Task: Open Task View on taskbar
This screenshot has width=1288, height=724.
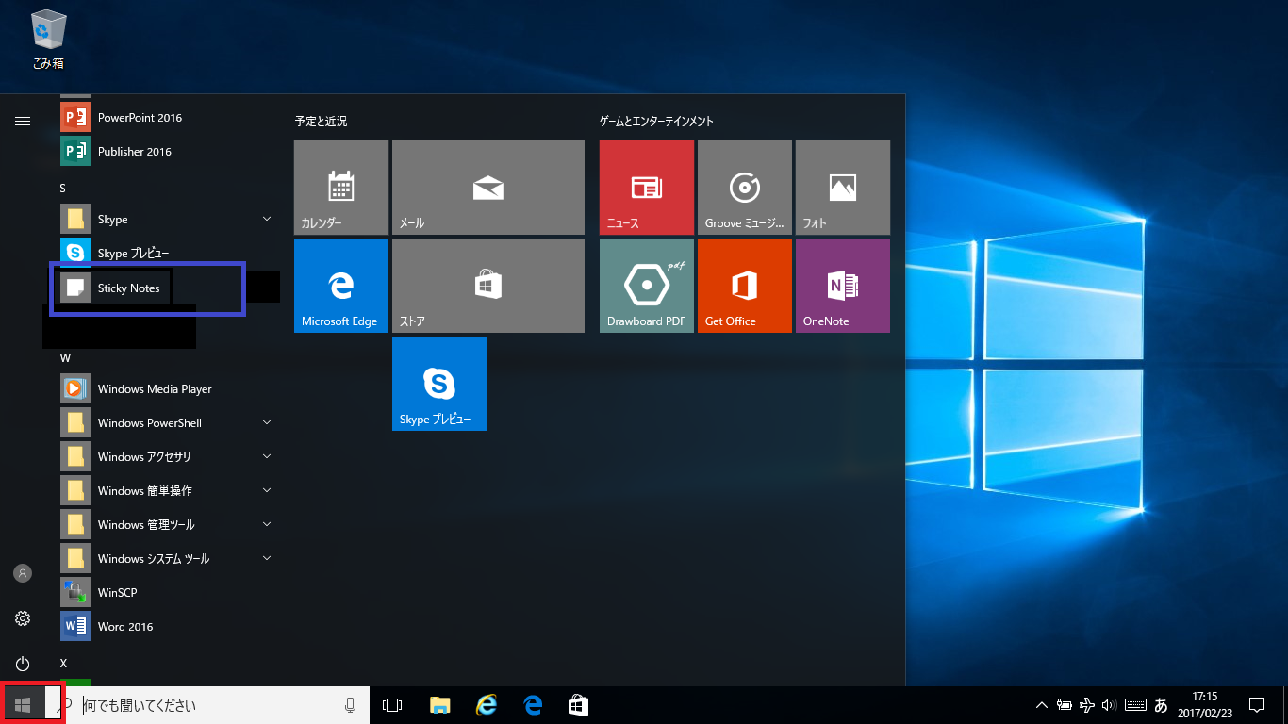Action: point(392,705)
